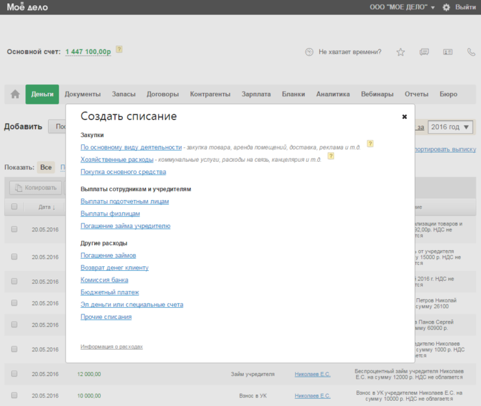Image resolution: width=481 pixels, height=406 pixels.
Task: Open help hint next to account balance
Action: [x=119, y=49]
